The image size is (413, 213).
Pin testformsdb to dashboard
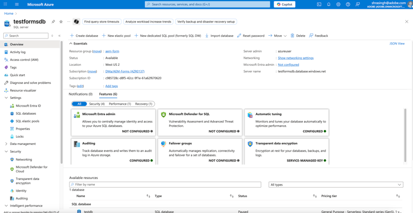53,21
